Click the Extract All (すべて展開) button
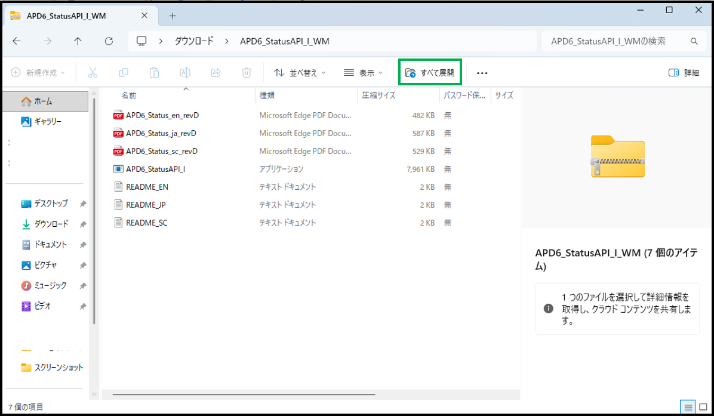The image size is (714, 416). tap(430, 73)
